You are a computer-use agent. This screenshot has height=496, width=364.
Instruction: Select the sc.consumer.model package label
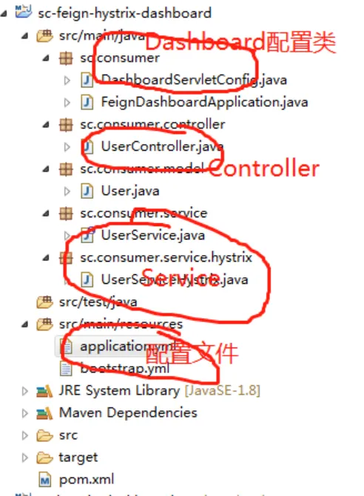coord(142,169)
